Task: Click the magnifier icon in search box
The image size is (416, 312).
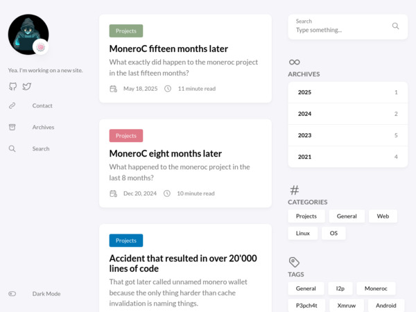Action: (395, 26)
